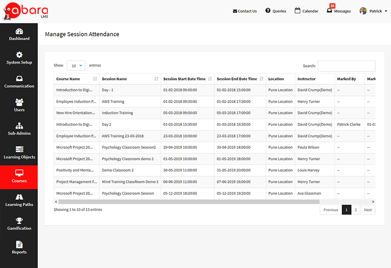Click the Messages link text
391x268 pixels.
pyautogui.click(x=342, y=11)
